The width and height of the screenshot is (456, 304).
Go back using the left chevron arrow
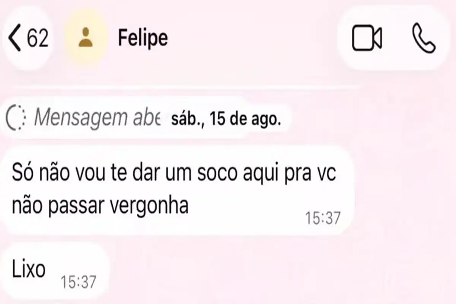click(x=15, y=38)
